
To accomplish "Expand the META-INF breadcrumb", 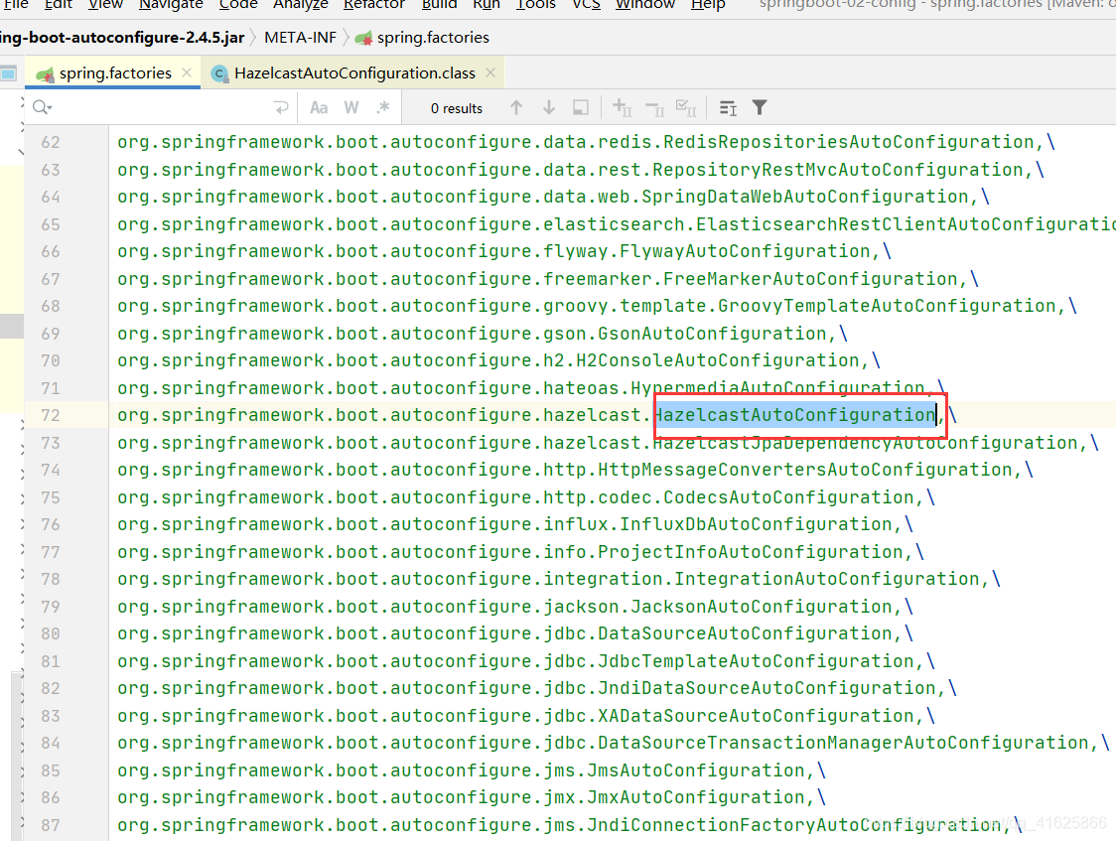I will 301,37.
